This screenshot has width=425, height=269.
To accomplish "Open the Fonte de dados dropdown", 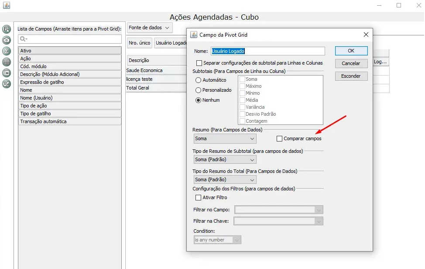I will (149, 28).
